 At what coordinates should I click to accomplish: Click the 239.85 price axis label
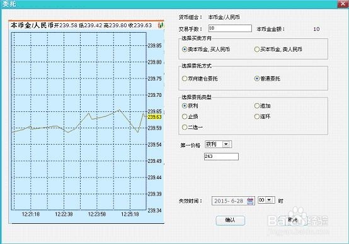pos(155,45)
